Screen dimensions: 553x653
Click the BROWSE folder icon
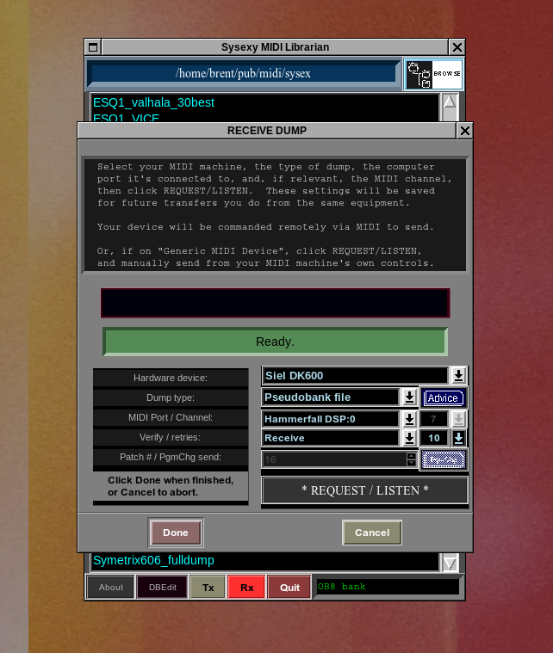point(433,75)
